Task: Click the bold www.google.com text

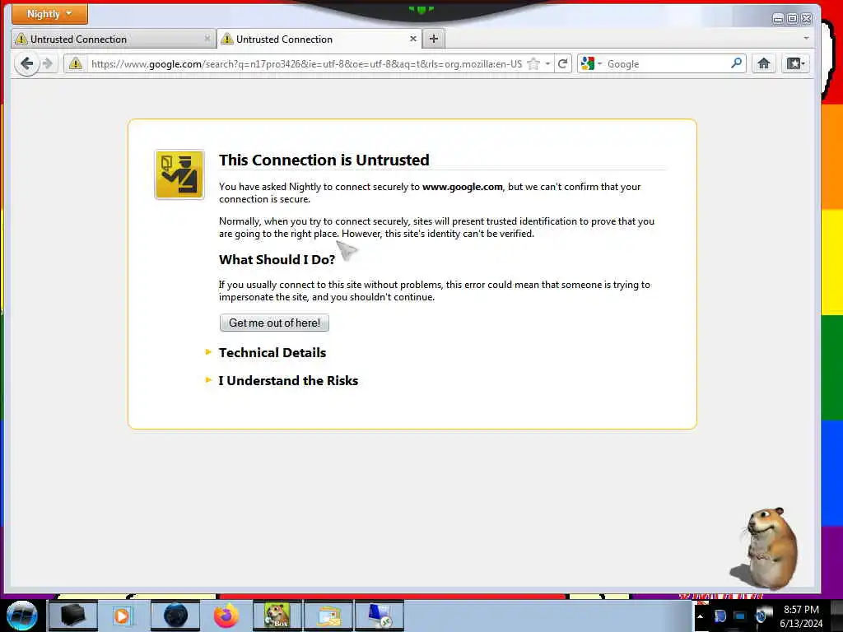Action: click(463, 187)
